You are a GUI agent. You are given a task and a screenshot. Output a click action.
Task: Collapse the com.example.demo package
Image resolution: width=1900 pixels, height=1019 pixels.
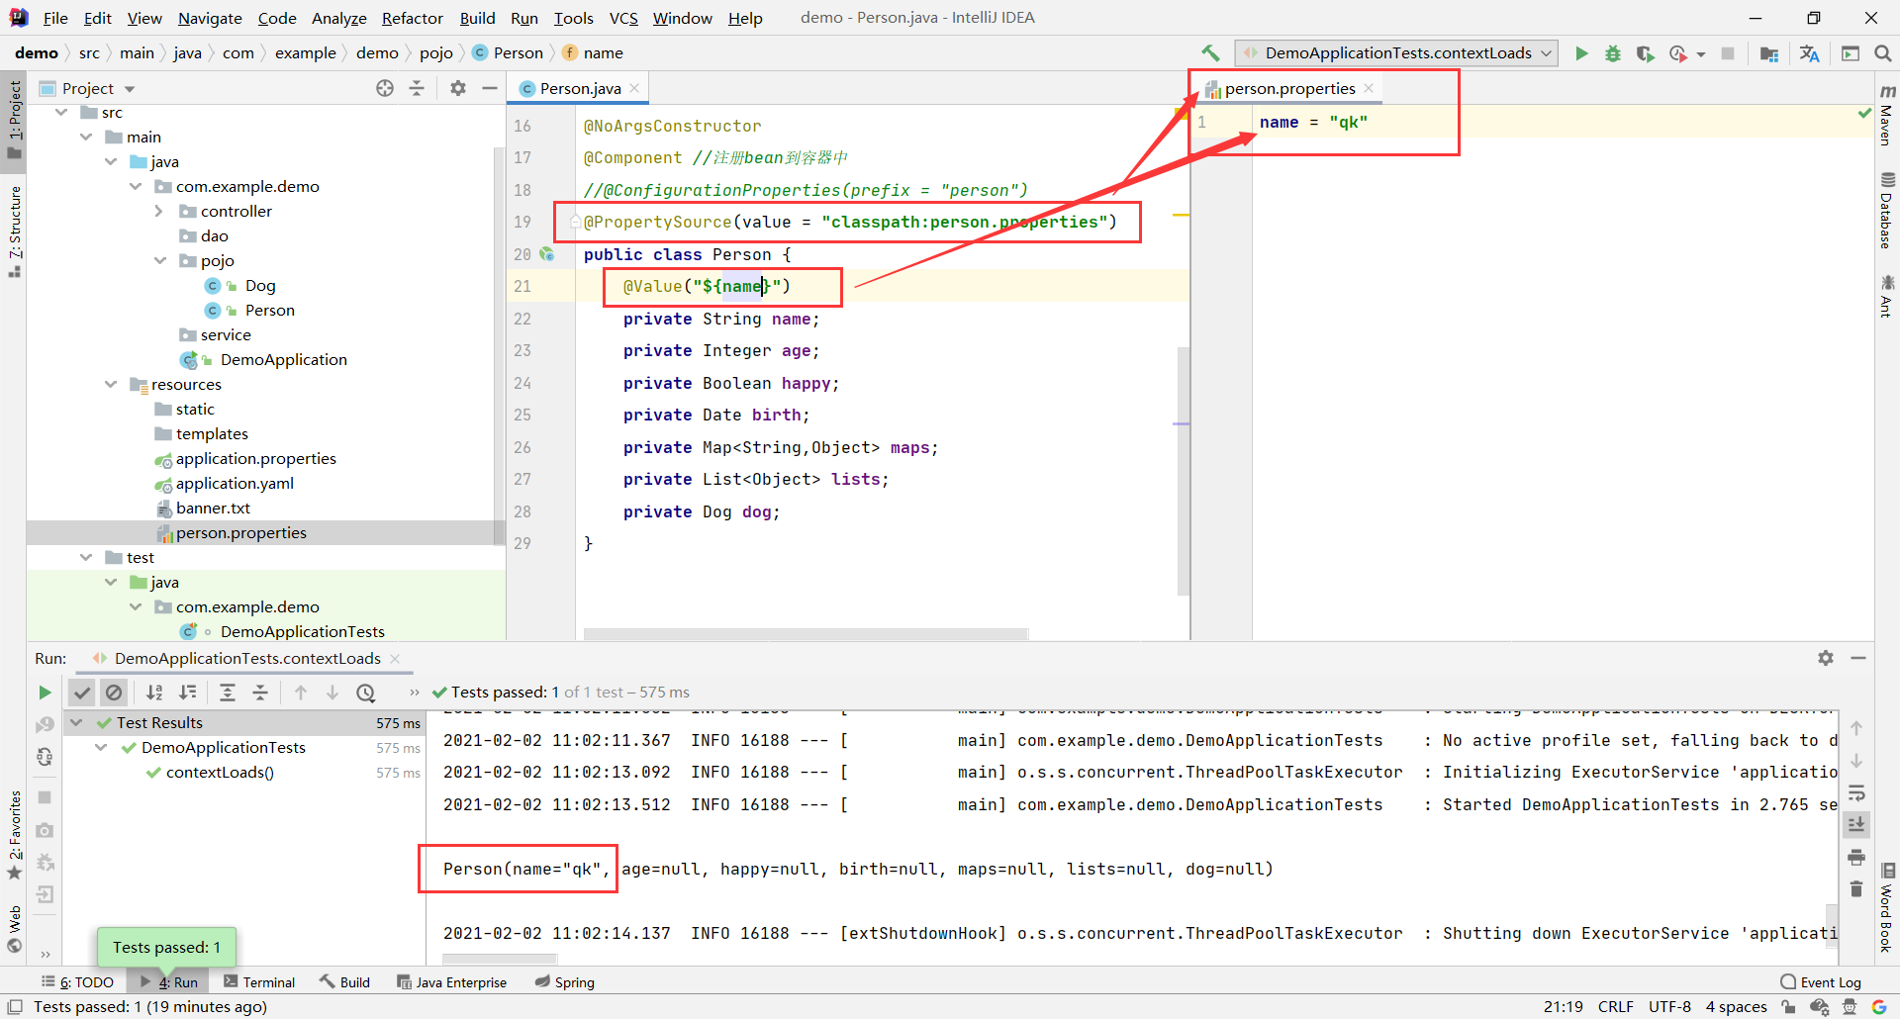pos(136,186)
